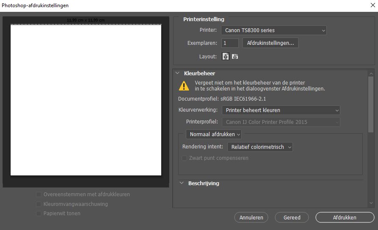
Task: Open the Printerprofiel dropdown
Action: click(x=281, y=122)
